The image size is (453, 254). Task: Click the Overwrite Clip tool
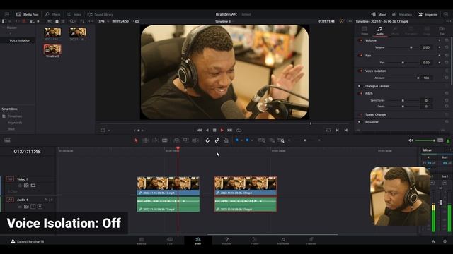186,140
